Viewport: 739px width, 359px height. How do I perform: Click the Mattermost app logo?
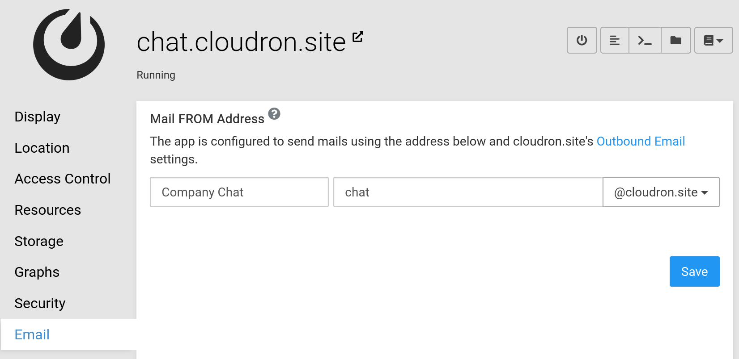click(x=69, y=45)
